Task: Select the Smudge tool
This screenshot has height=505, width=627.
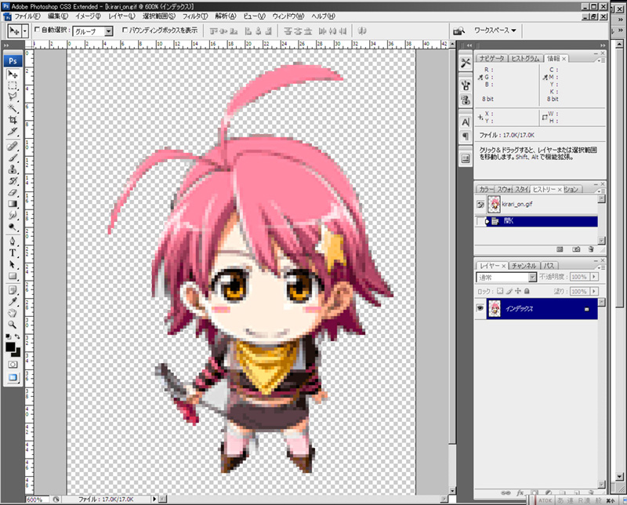Action: (13, 216)
